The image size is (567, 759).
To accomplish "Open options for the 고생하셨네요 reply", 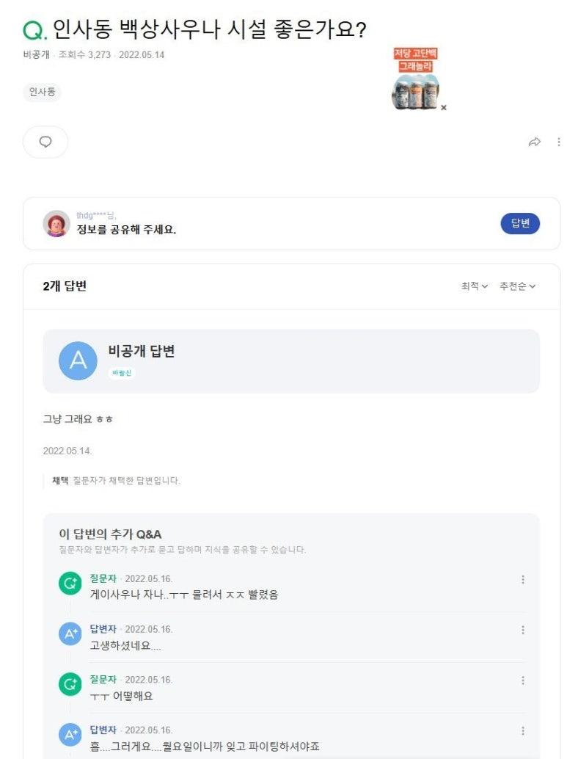I will pyautogui.click(x=522, y=630).
